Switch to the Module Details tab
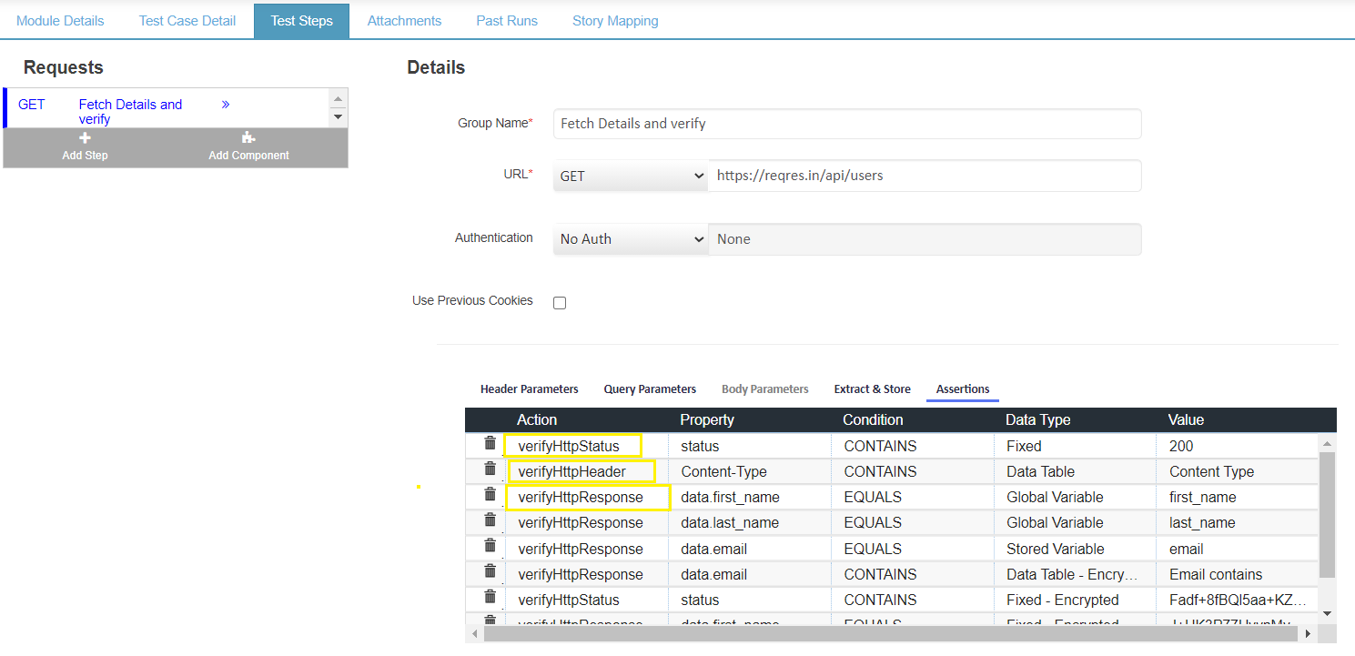The image size is (1355, 656). click(x=60, y=21)
